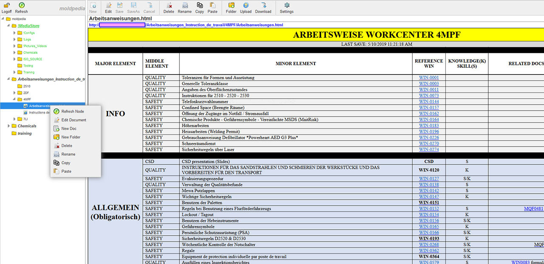Click the ARBEITSWEISE WORKCENTER 4MPF heading
544x264 pixels.
point(377,35)
